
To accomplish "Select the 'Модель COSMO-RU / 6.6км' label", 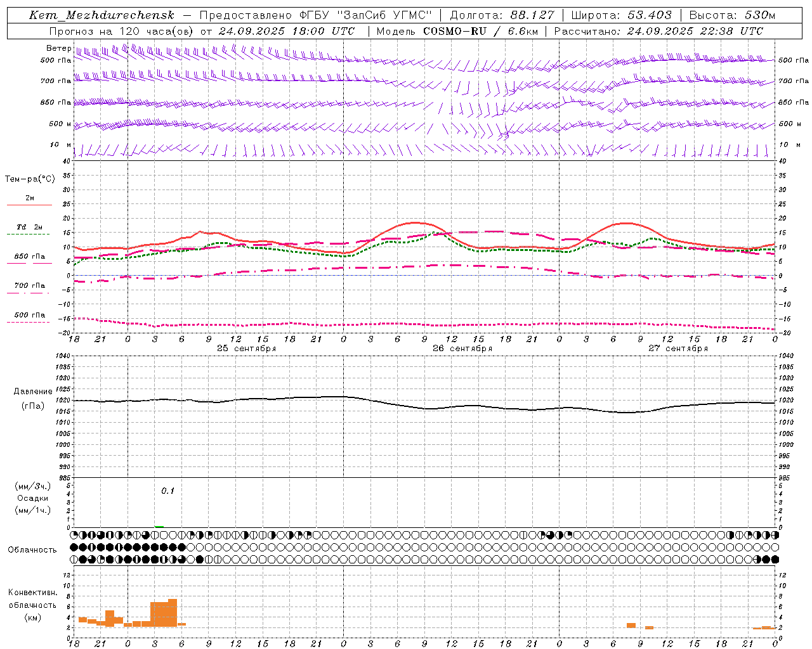I will click(457, 31).
